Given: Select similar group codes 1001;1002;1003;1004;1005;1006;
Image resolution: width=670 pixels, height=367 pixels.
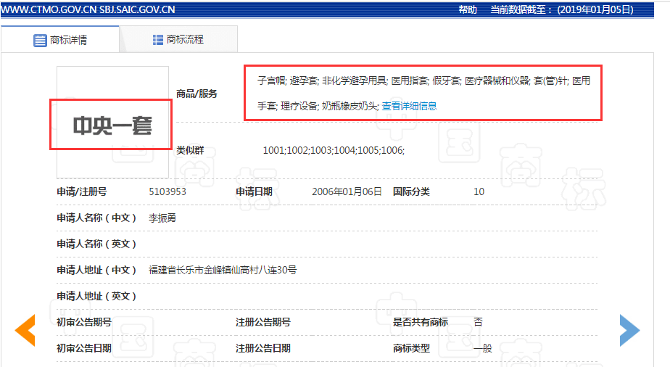Looking at the screenshot, I should (x=334, y=150).
